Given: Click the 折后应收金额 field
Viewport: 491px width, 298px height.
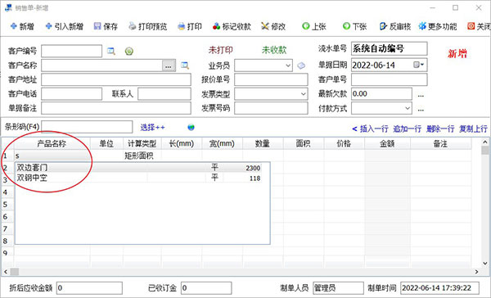Looking at the screenshot, I should [89, 288].
